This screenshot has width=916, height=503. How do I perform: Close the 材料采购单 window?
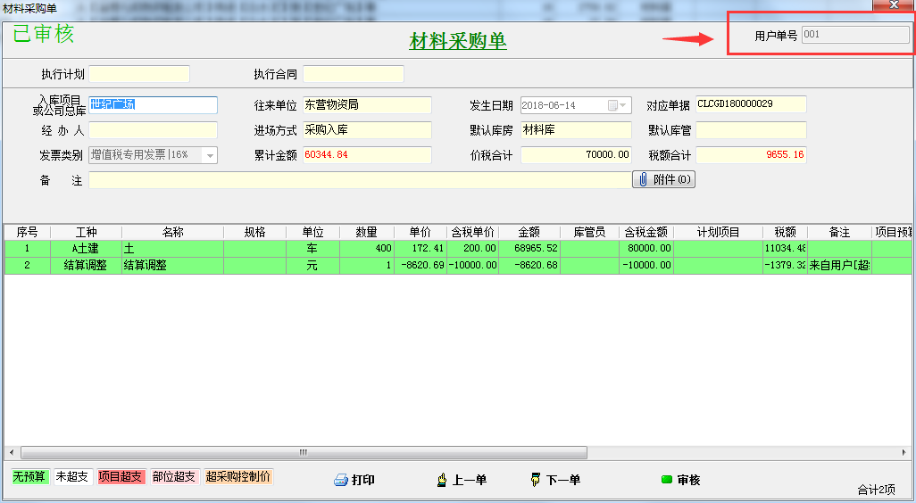pyautogui.click(x=894, y=5)
